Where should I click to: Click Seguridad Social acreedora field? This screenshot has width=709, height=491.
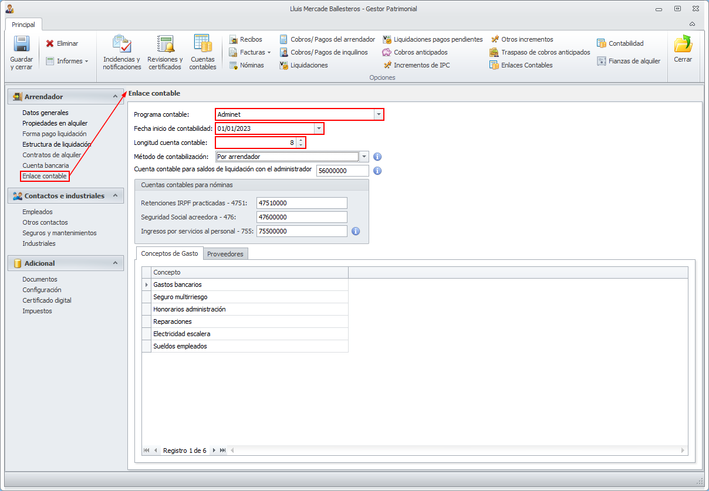click(x=302, y=217)
